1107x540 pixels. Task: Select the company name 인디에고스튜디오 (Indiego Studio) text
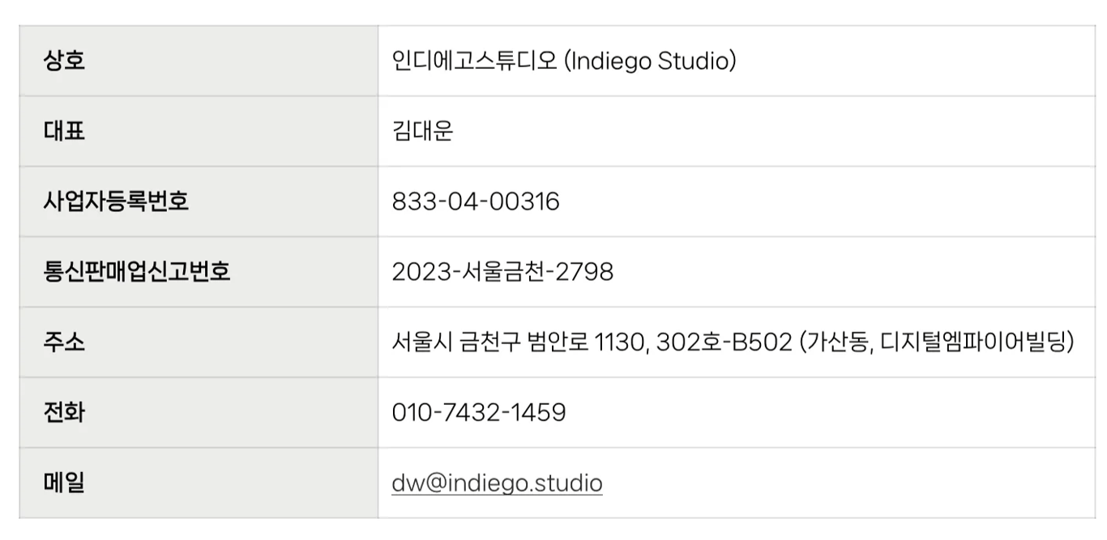coord(564,61)
